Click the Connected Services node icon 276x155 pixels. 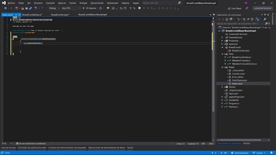pyautogui.click(x=226, y=34)
